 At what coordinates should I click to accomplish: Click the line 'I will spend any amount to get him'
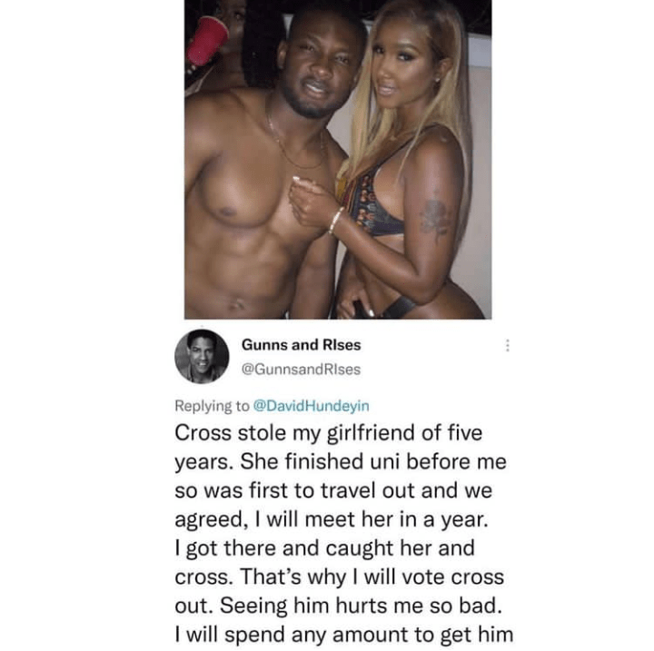(343, 635)
